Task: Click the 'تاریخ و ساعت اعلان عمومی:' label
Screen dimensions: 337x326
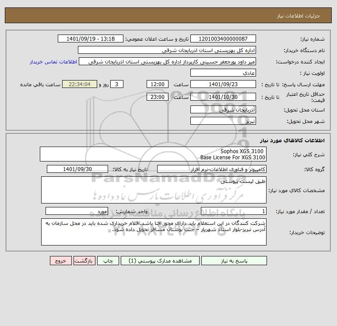Action: coord(157,39)
